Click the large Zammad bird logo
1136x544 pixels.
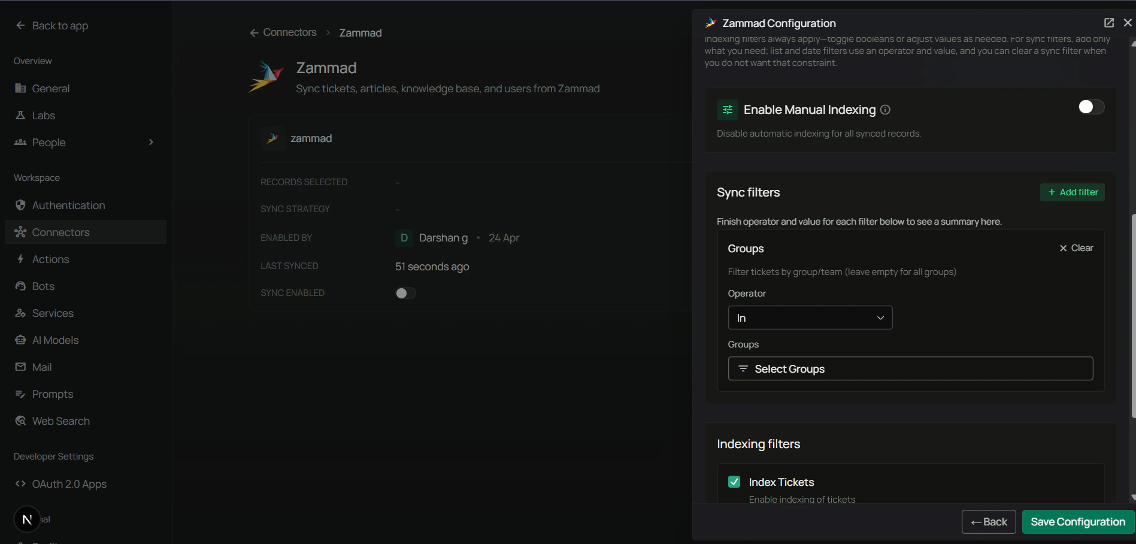[266, 77]
